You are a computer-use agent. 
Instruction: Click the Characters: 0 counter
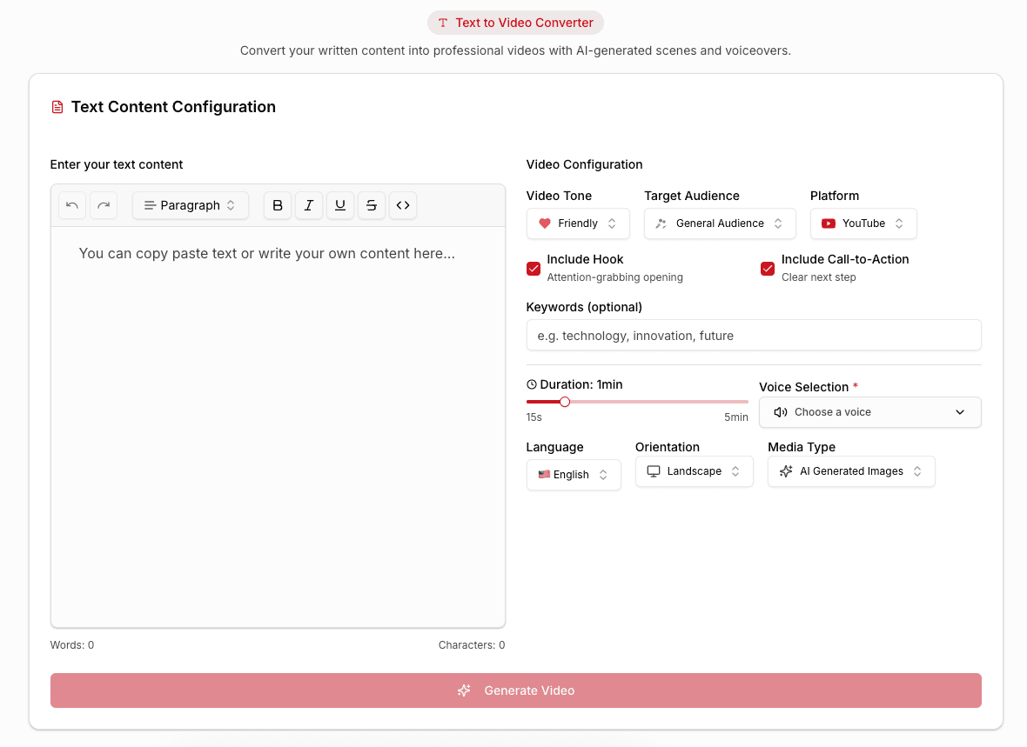pyautogui.click(x=472, y=645)
